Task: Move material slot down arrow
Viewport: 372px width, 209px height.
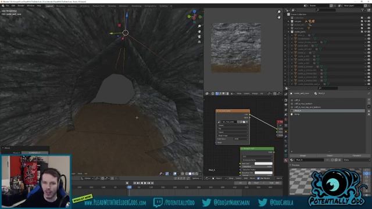Action: pos(369,114)
